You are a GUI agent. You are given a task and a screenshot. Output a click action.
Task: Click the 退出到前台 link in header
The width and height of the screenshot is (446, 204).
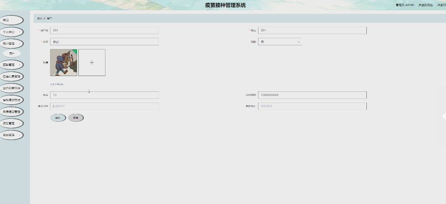(x=426, y=5)
